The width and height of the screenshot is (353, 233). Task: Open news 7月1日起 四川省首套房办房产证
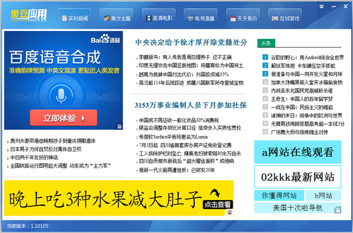click(x=185, y=145)
